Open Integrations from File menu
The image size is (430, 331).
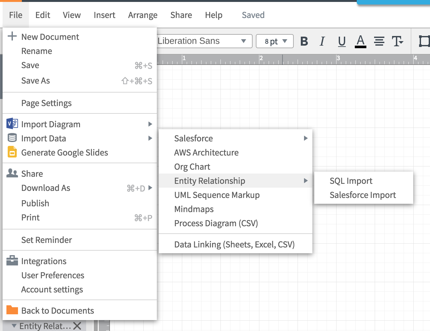[80, 261]
